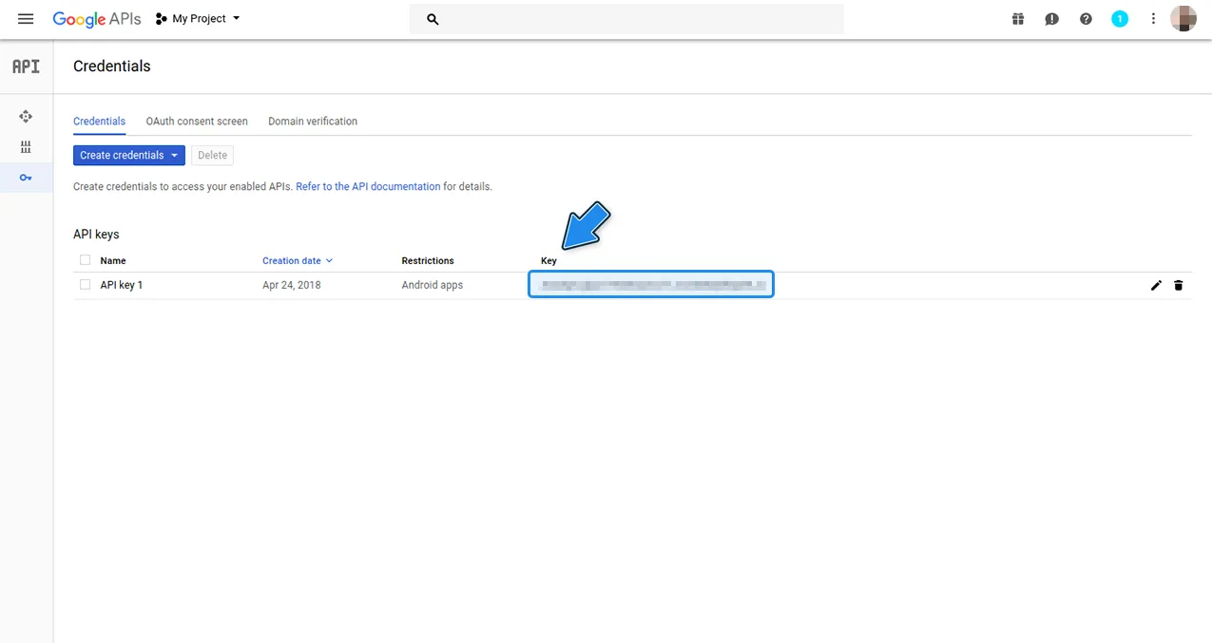Open the hamburger navigation menu
This screenshot has height=643, width=1212.
coord(26,19)
